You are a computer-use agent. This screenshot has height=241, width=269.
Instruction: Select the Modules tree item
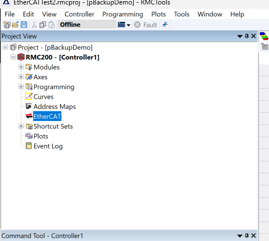coord(47,67)
